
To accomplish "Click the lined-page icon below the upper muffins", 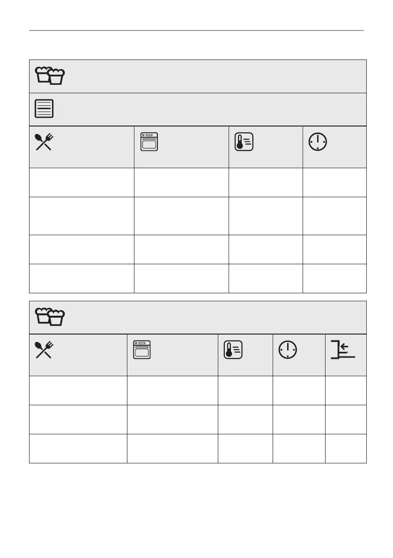I will (x=44, y=109).
